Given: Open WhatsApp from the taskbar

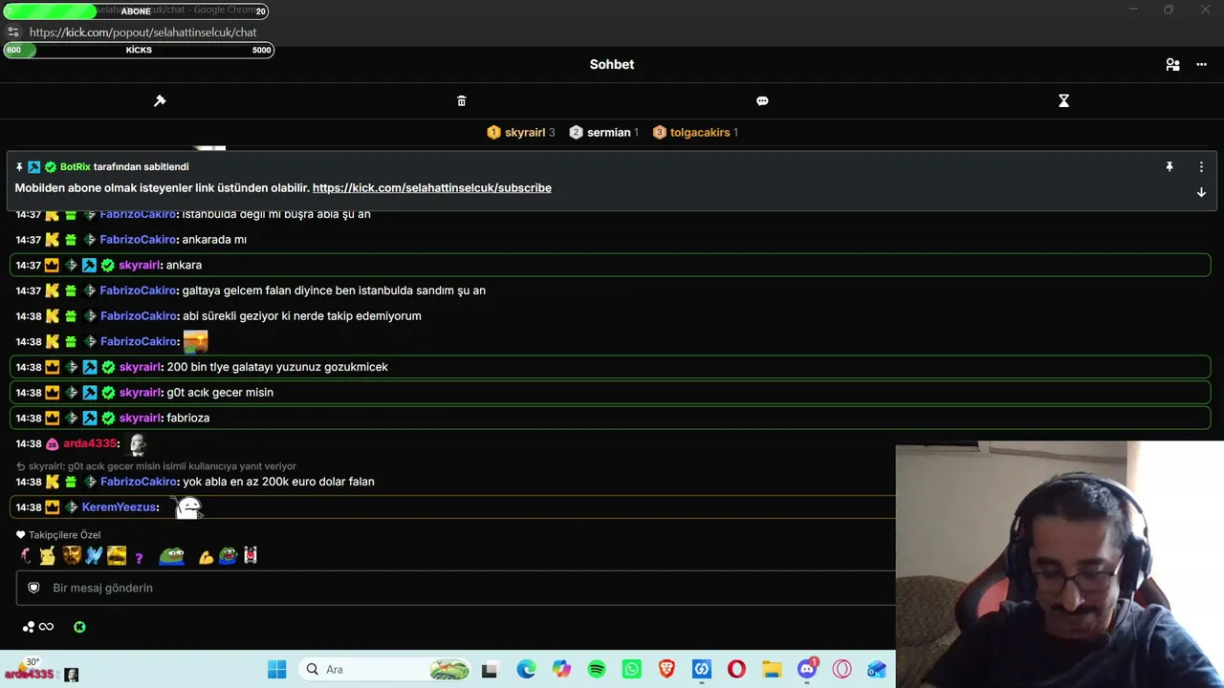Looking at the screenshot, I should point(631,670).
